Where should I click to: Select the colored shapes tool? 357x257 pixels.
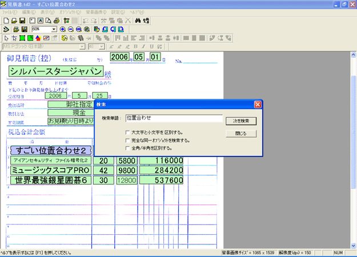(x=38, y=38)
